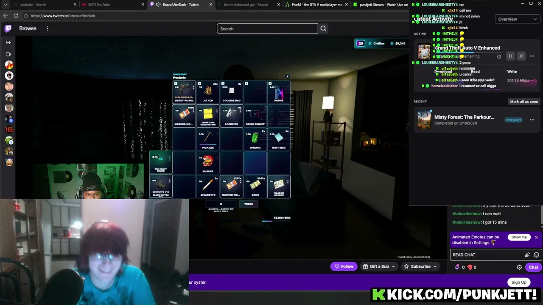The height and width of the screenshot is (305, 543).
Task: Select the Heavy Pistol inventory slot
Action: click(x=184, y=92)
